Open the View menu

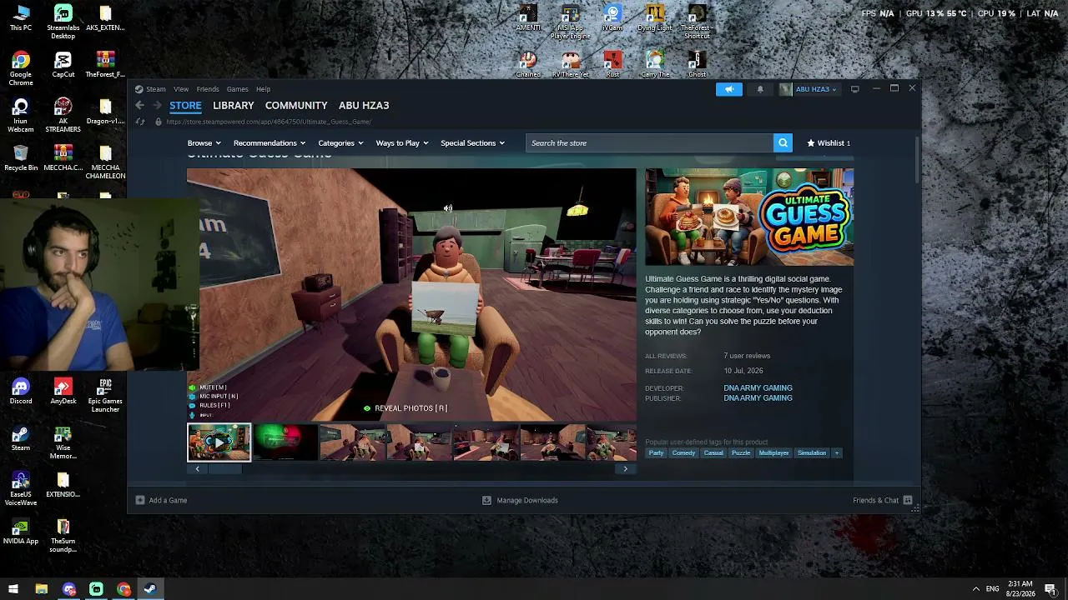point(181,89)
